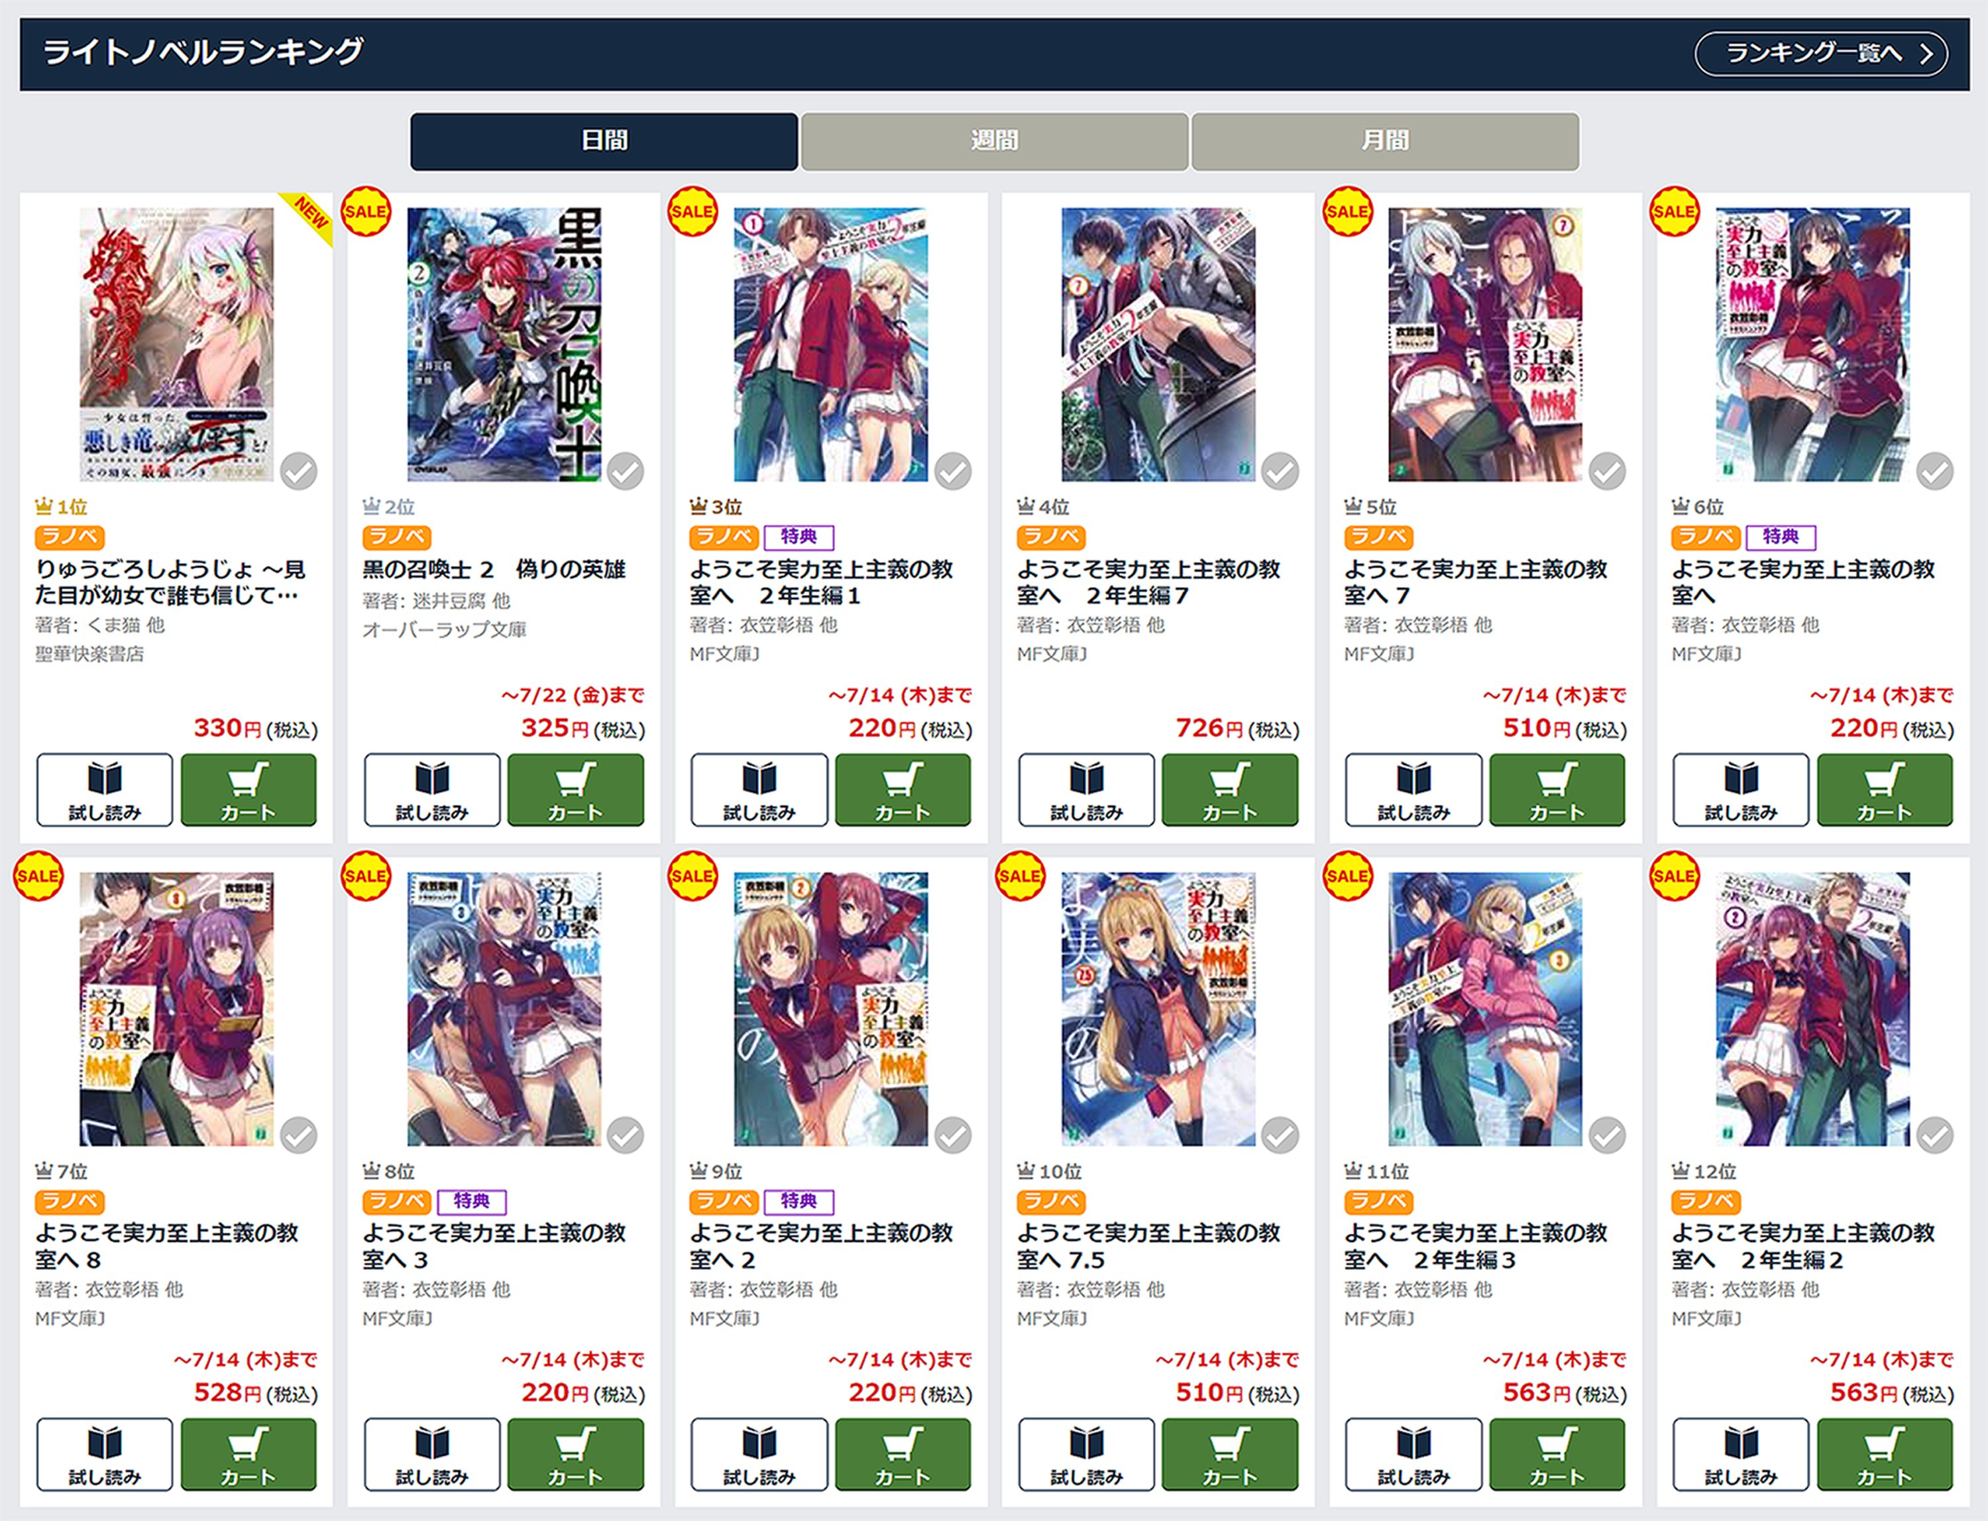Open trial reading for the rank 5 book
The width and height of the screenshot is (1988, 1521).
1413,789
